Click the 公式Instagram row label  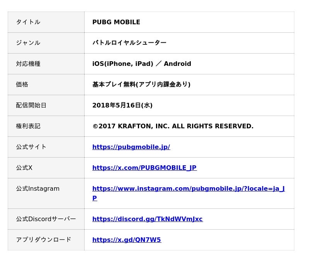37,189
